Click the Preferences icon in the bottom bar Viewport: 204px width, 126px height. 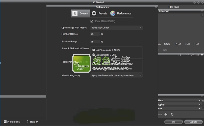click(x=5, y=121)
